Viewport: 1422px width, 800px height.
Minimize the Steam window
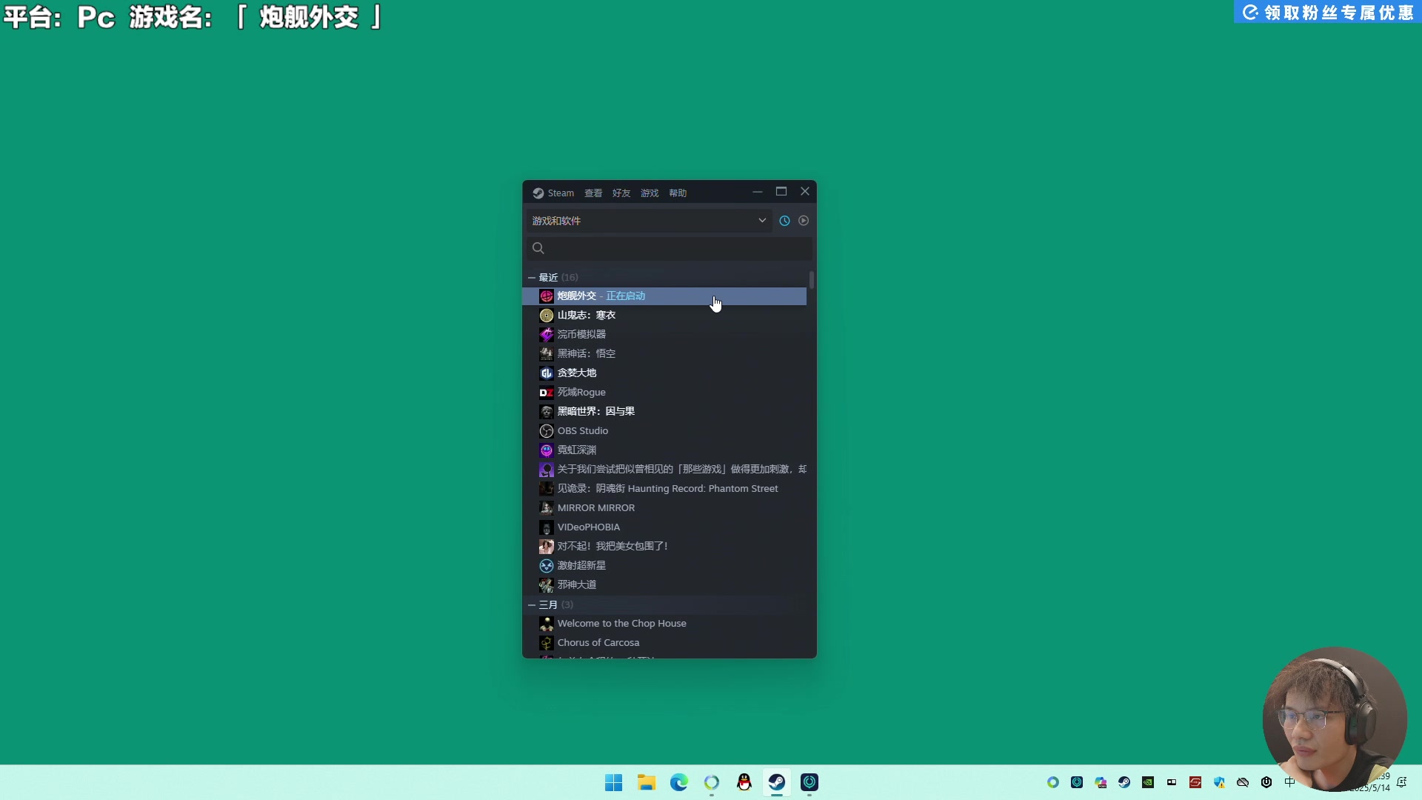pos(758,192)
